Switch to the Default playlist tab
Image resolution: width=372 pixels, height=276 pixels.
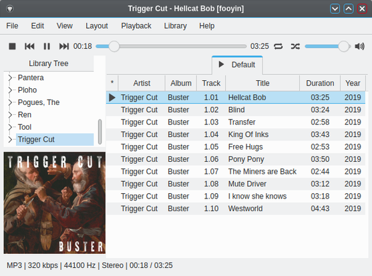pos(237,65)
